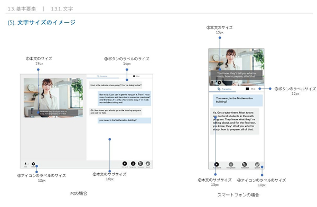Click the Recognition icon in smartphone mockup
The image size is (317, 207).
[231, 164]
